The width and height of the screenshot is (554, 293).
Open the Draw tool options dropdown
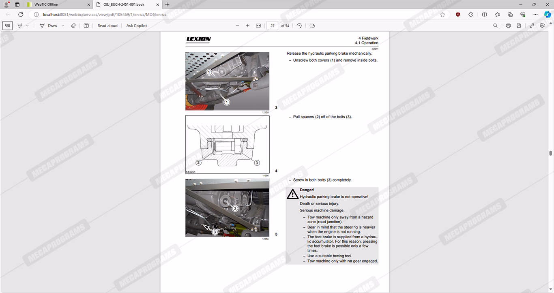[x=63, y=26]
